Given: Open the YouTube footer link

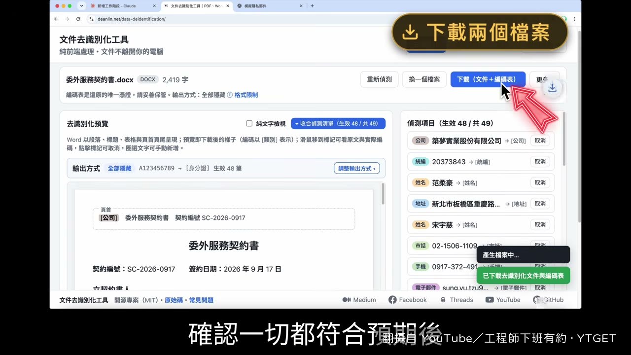Looking at the screenshot, I should (503, 300).
